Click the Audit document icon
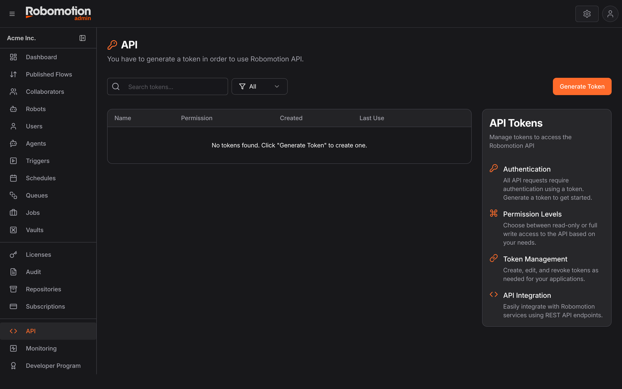The width and height of the screenshot is (622, 389). tap(13, 272)
